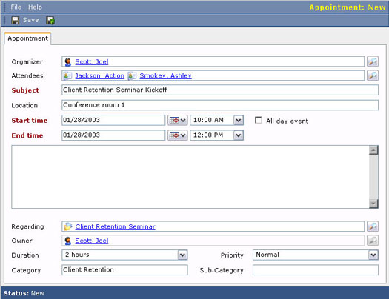
Task: Click into the Sub-Category input field
Action: (x=316, y=270)
